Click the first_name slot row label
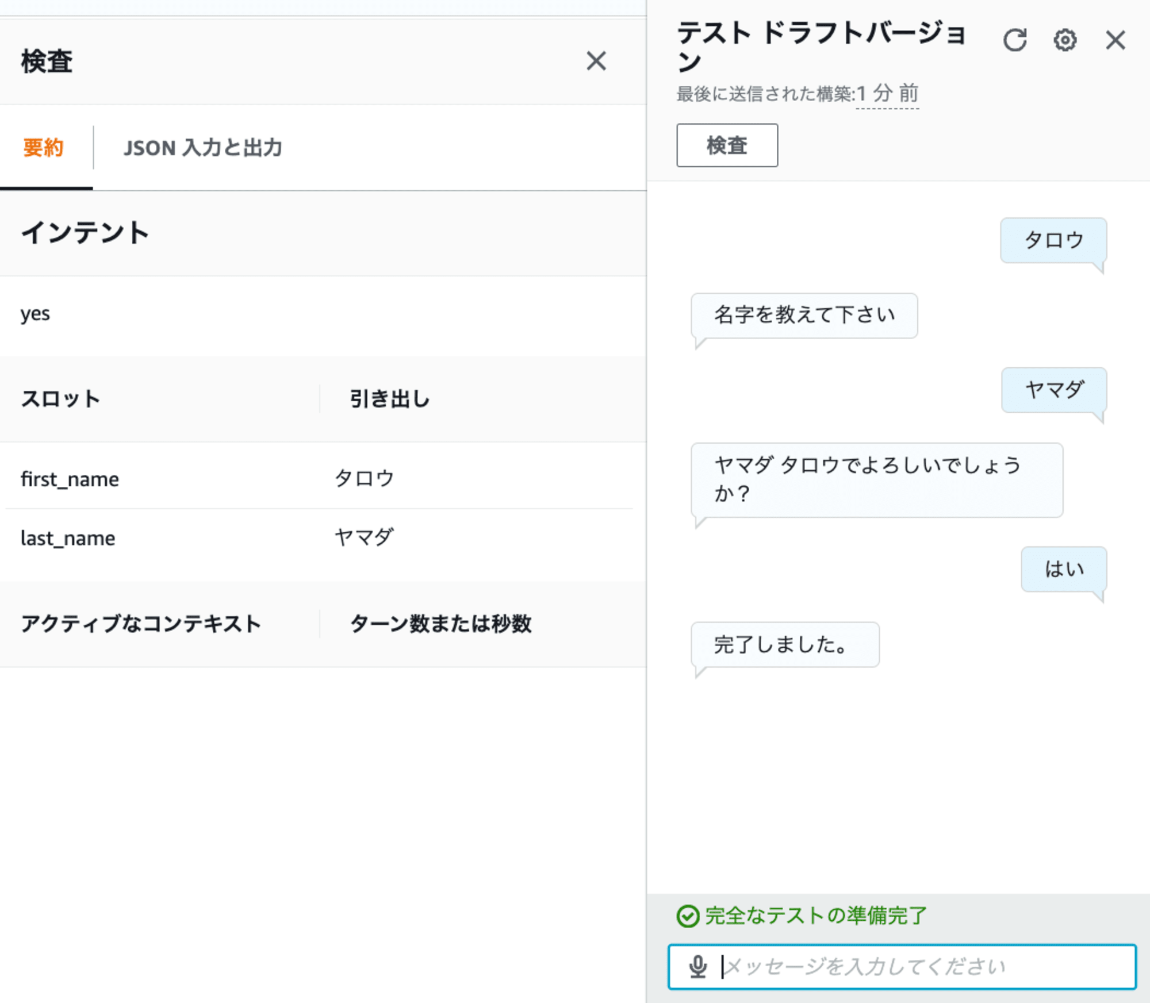Image resolution: width=1150 pixels, height=1003 pixels. tap(70, 479)
